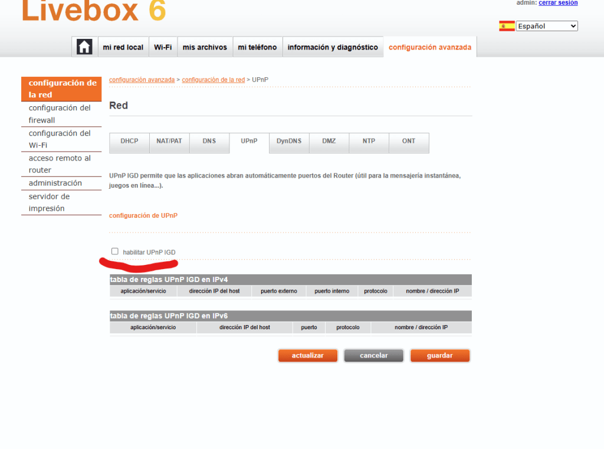Open the Wi-Fi top menu

[x=163, y=47]
